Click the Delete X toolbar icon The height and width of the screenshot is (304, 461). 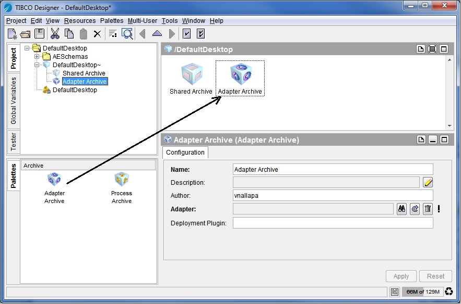tap(97, 34)
